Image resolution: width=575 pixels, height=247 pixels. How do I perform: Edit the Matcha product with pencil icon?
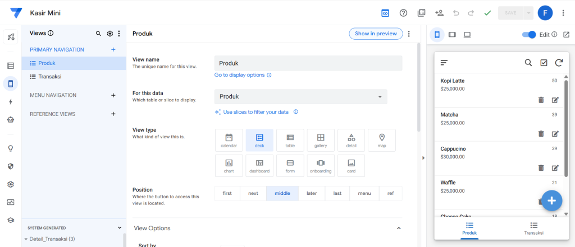click(555, 133)
